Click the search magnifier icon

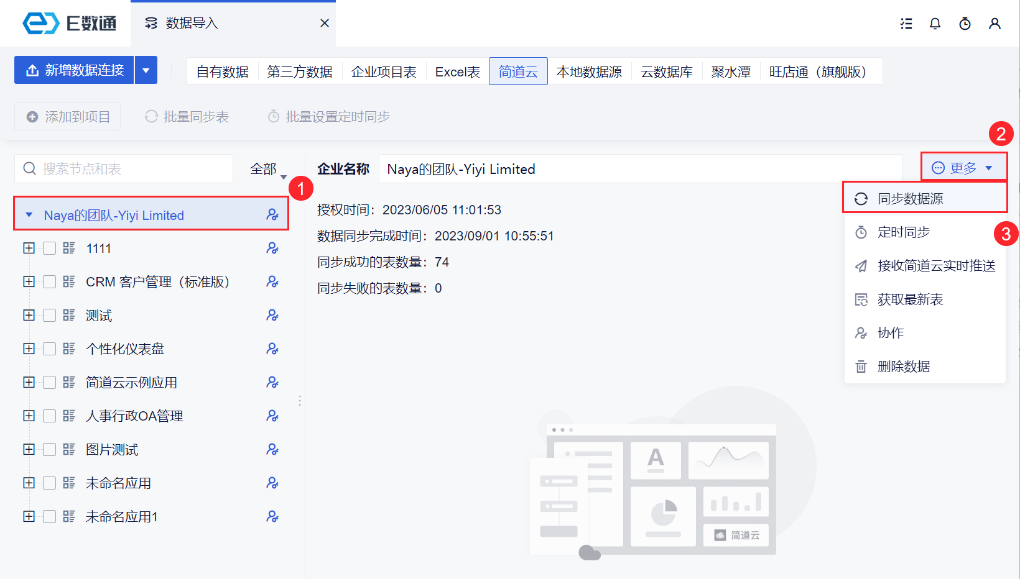(x=29, y=169)
